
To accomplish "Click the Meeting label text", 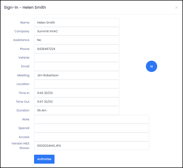I will click(23, 75).
